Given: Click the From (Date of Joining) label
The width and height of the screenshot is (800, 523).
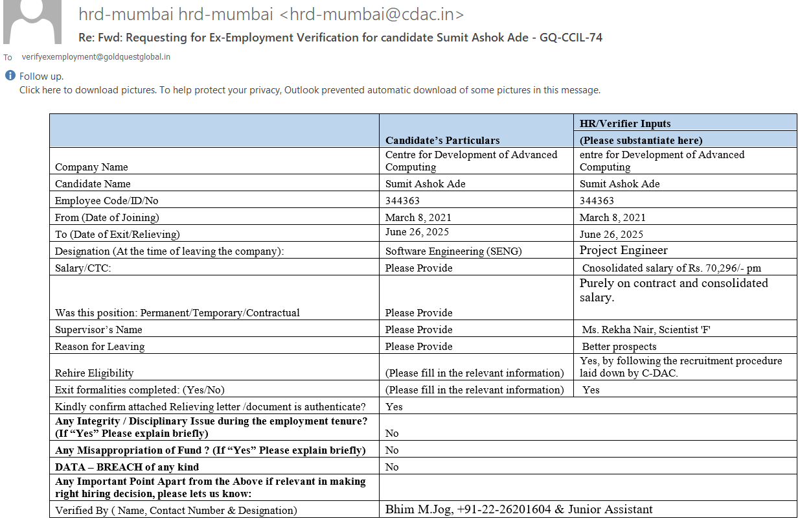Looking at the screenshot, I should tap(107, 217).
